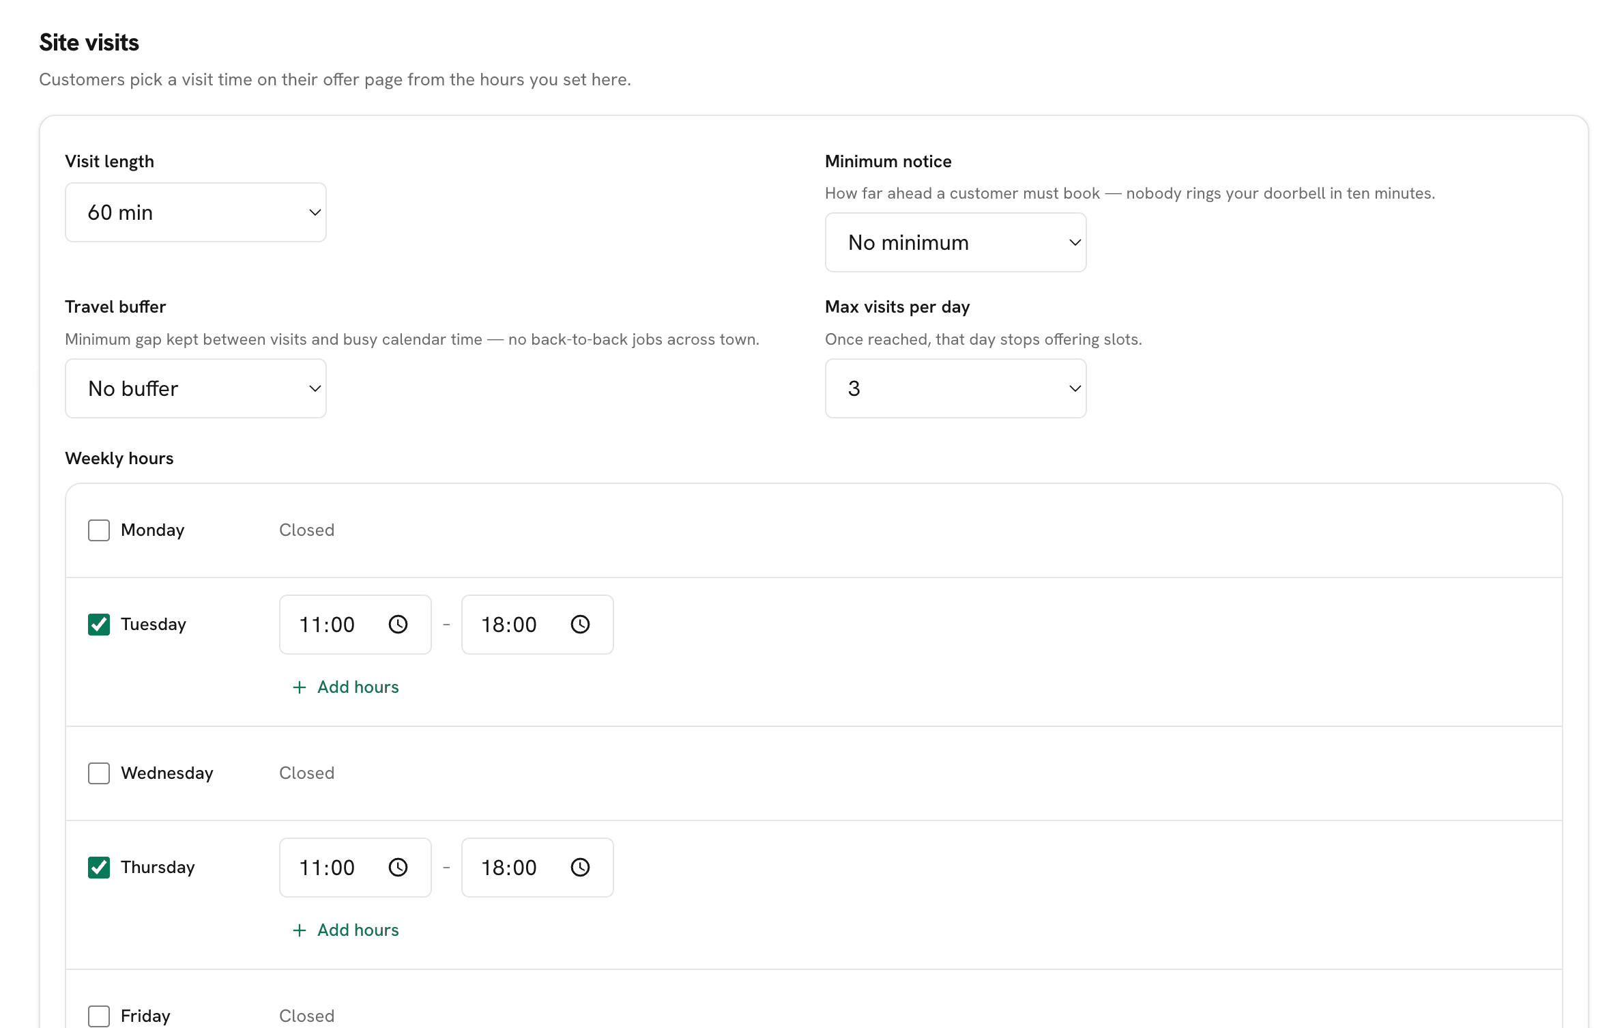1624x1028 pixels.
Task: Uncheck the Tuesday checkbox
Action: click(x=99, y=625)
